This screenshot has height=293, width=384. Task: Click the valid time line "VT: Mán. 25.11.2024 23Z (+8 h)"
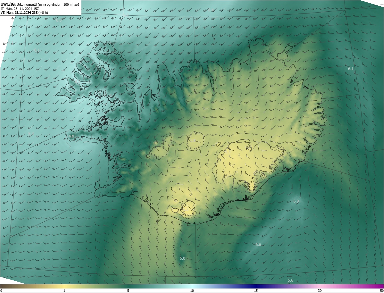[24, 13]
